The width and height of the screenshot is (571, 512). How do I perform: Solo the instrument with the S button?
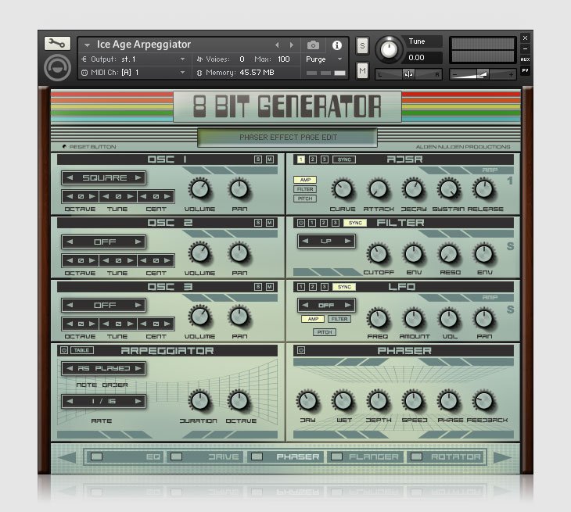pyautogui.click(x=362, y=46)
